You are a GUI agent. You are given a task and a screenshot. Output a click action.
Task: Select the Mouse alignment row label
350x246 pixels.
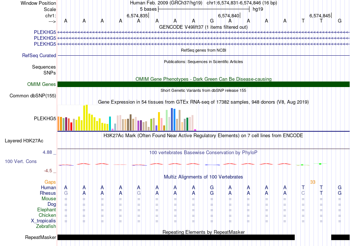click(49, 199)
